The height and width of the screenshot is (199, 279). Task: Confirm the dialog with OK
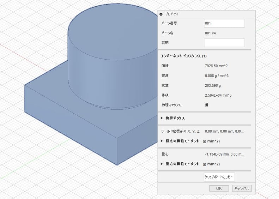click(x=219, y=188)
